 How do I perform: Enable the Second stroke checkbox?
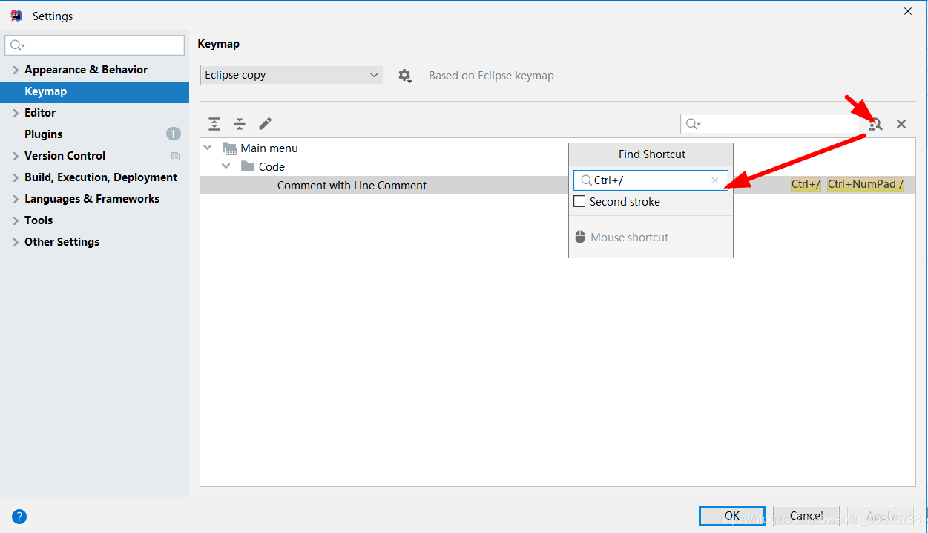coord(579,201)
